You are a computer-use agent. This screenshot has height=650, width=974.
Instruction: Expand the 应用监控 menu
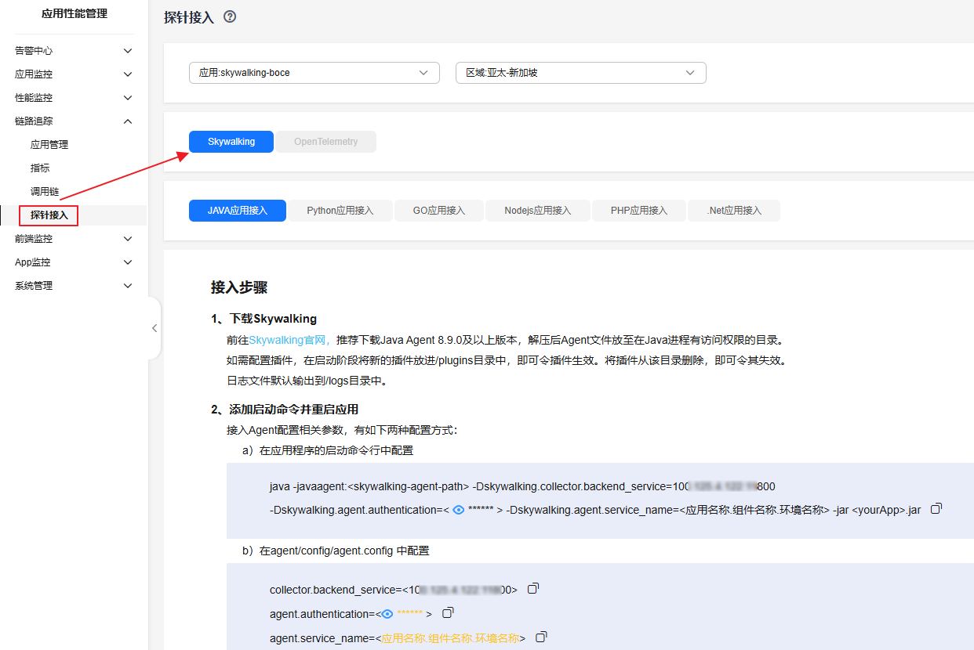click(74, 74)
